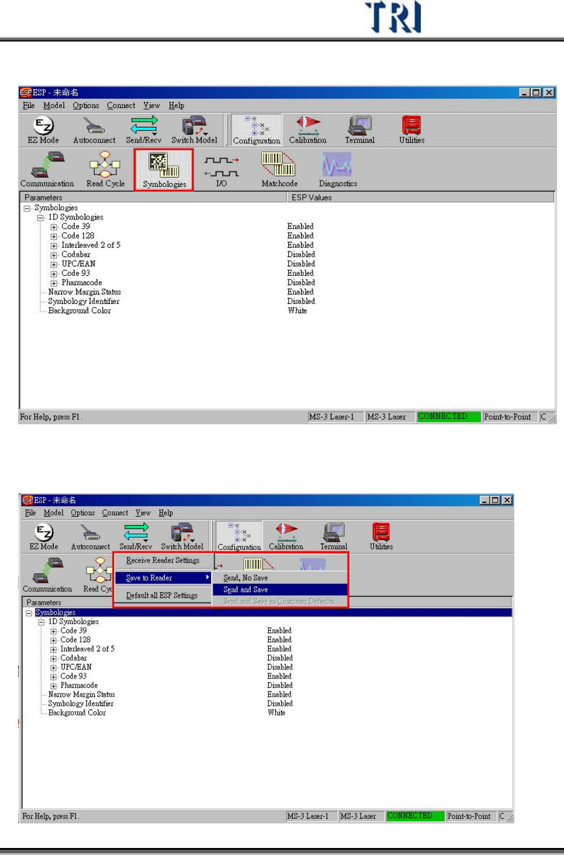Expand Code 128 in upper window tree
This screenshot has width=564, height=855.
pyautogui.click(x=54, y=237)
